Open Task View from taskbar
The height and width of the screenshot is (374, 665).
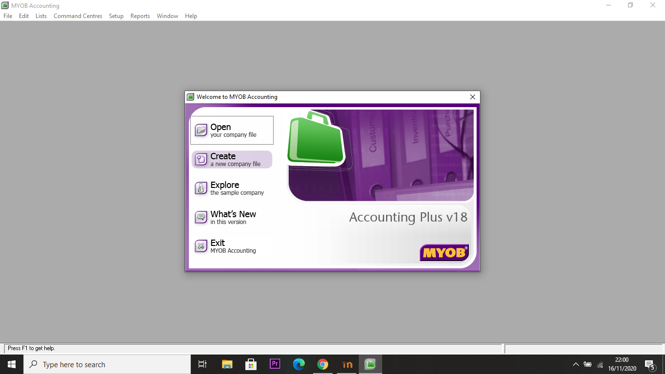pyautogui.click(x=203, y=364)
